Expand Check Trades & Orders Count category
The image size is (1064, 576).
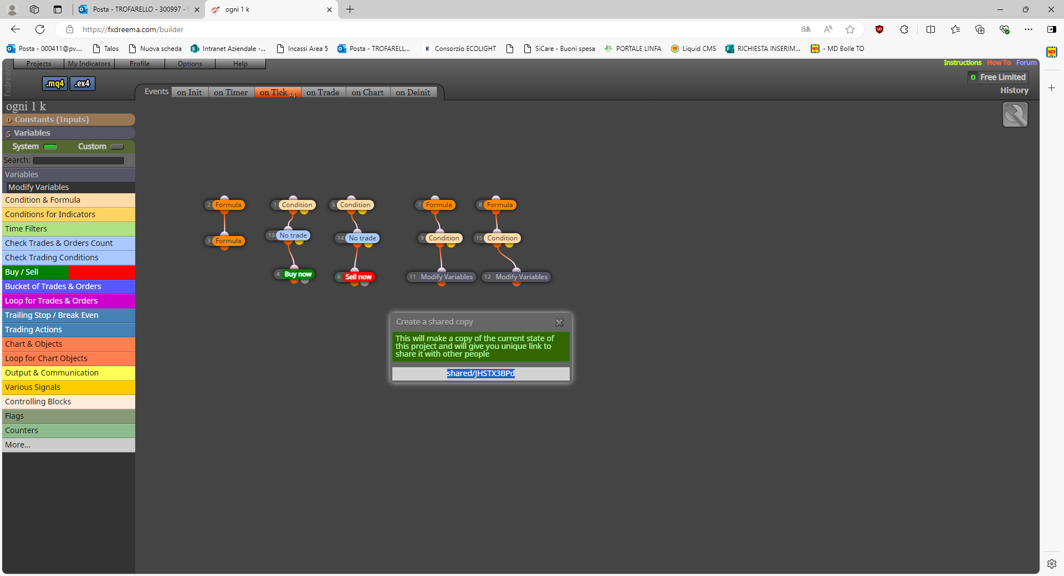(x=69, y=243)
